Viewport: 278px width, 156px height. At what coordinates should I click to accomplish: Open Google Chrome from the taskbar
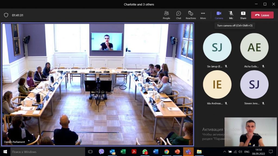click(x=166, y=152)
